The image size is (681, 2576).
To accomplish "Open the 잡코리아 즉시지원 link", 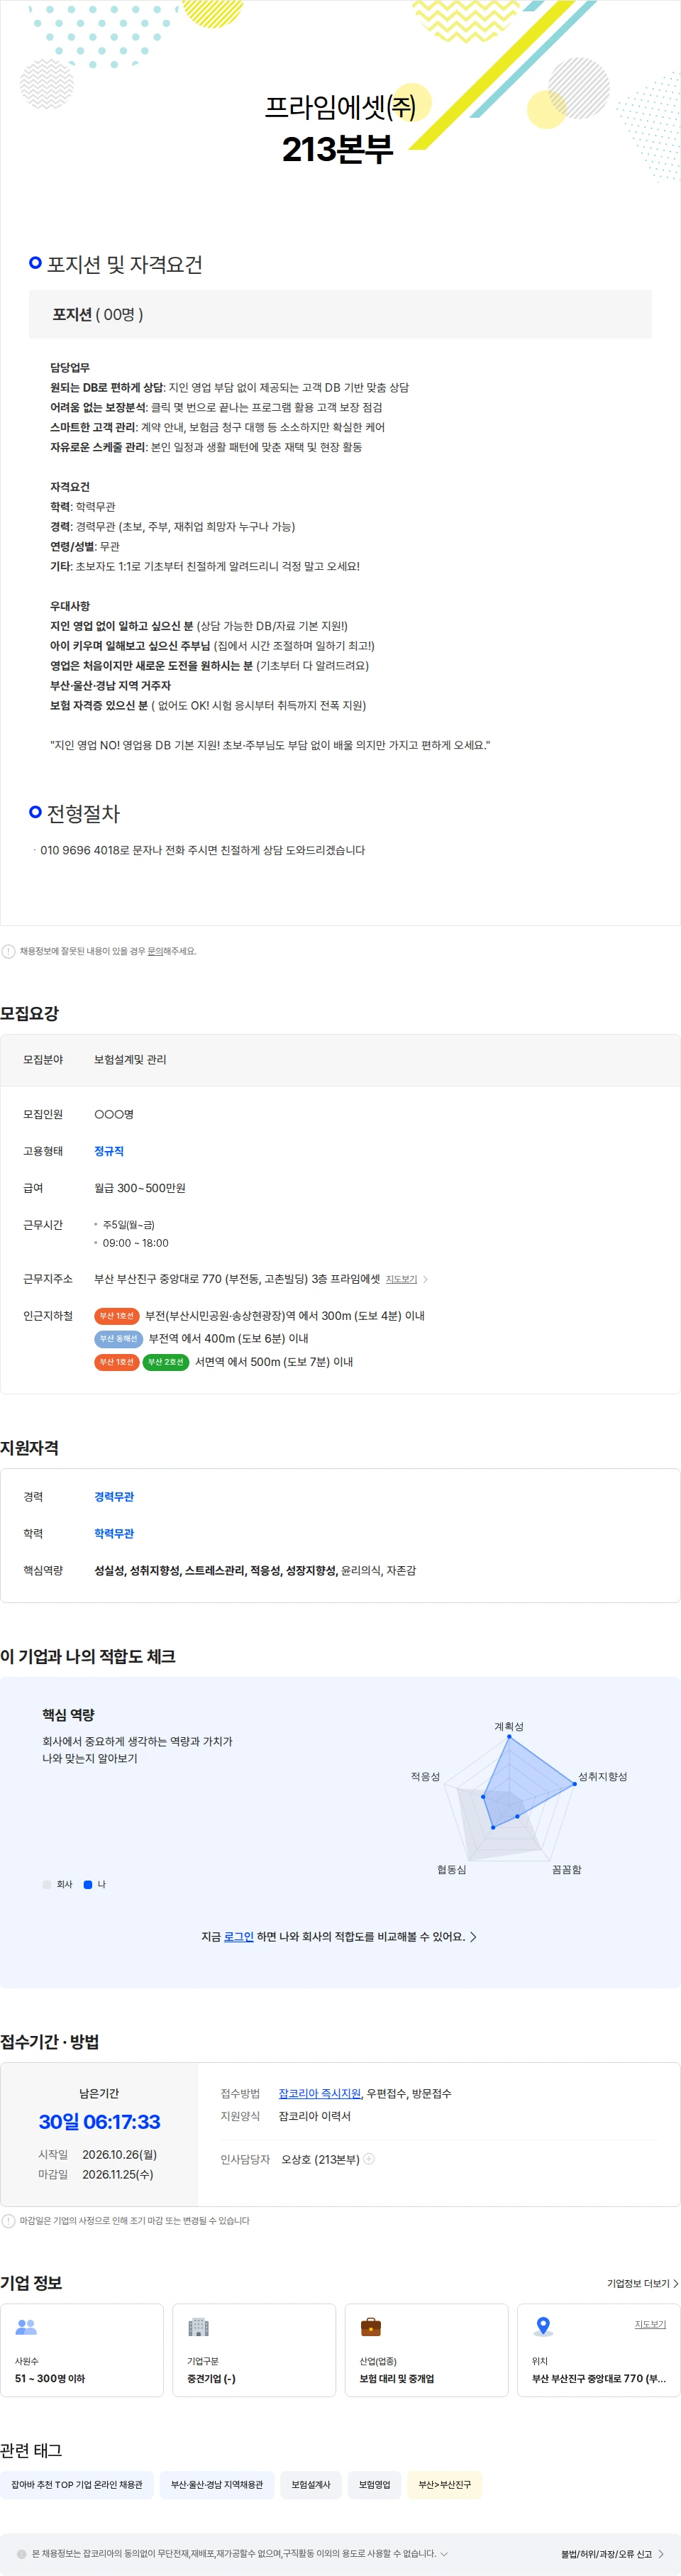I will (319, 2093).
